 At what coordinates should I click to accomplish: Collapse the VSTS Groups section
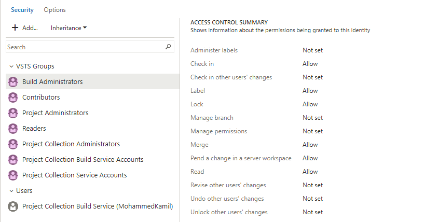coord(11,66)
